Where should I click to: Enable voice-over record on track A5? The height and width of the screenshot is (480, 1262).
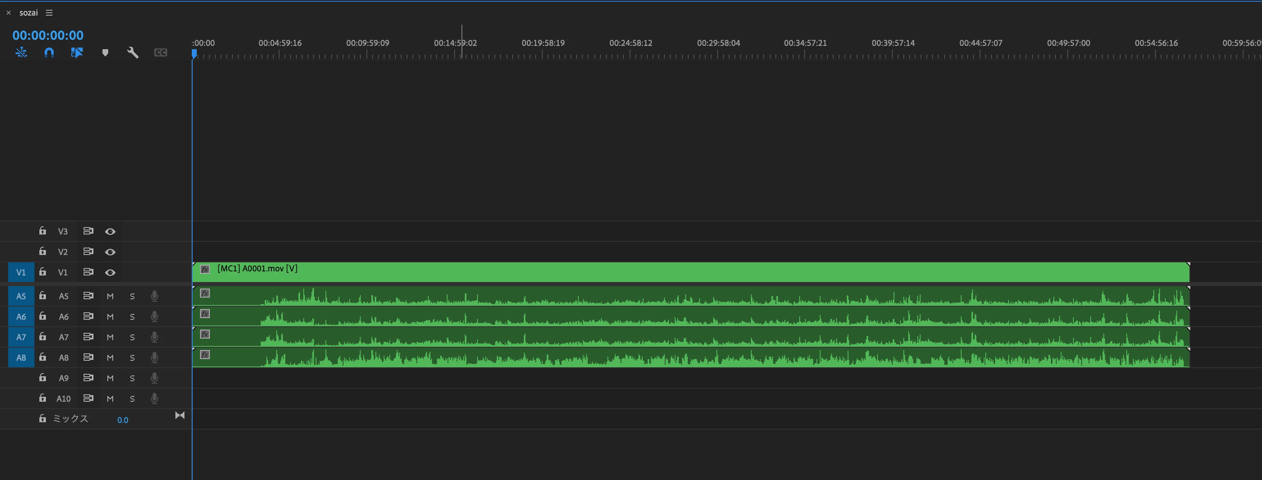point(155,296)
